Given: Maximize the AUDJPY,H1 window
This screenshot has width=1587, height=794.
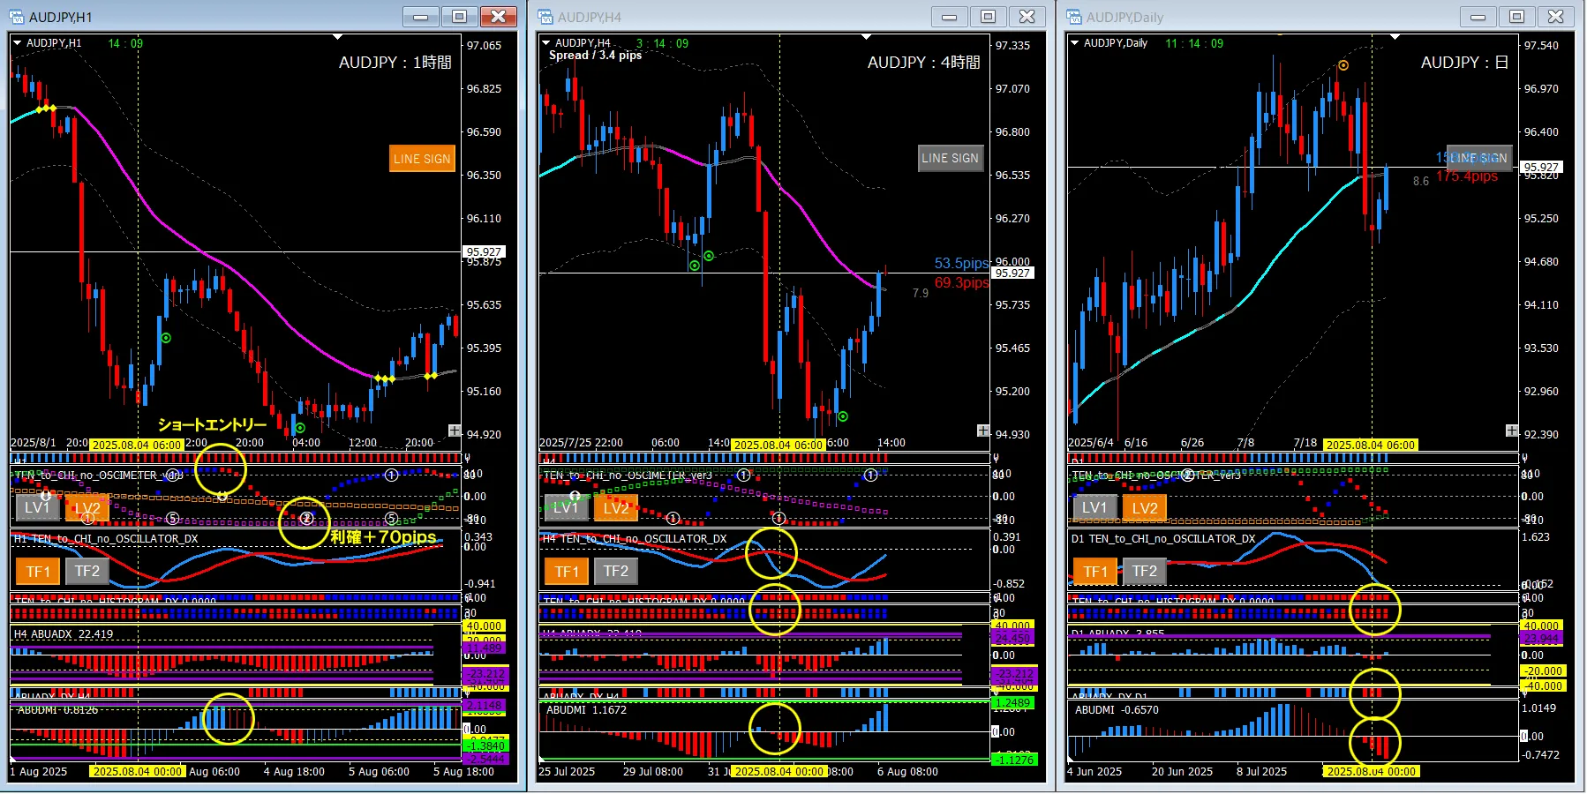Looking at the screenshot, I should (x=460, y=17).
